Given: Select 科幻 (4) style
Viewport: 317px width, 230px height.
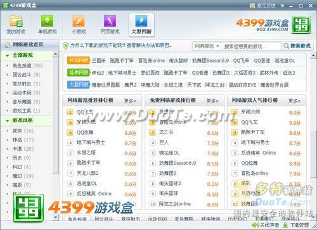Looking at the screenshot, I should (x=22, y=167).
